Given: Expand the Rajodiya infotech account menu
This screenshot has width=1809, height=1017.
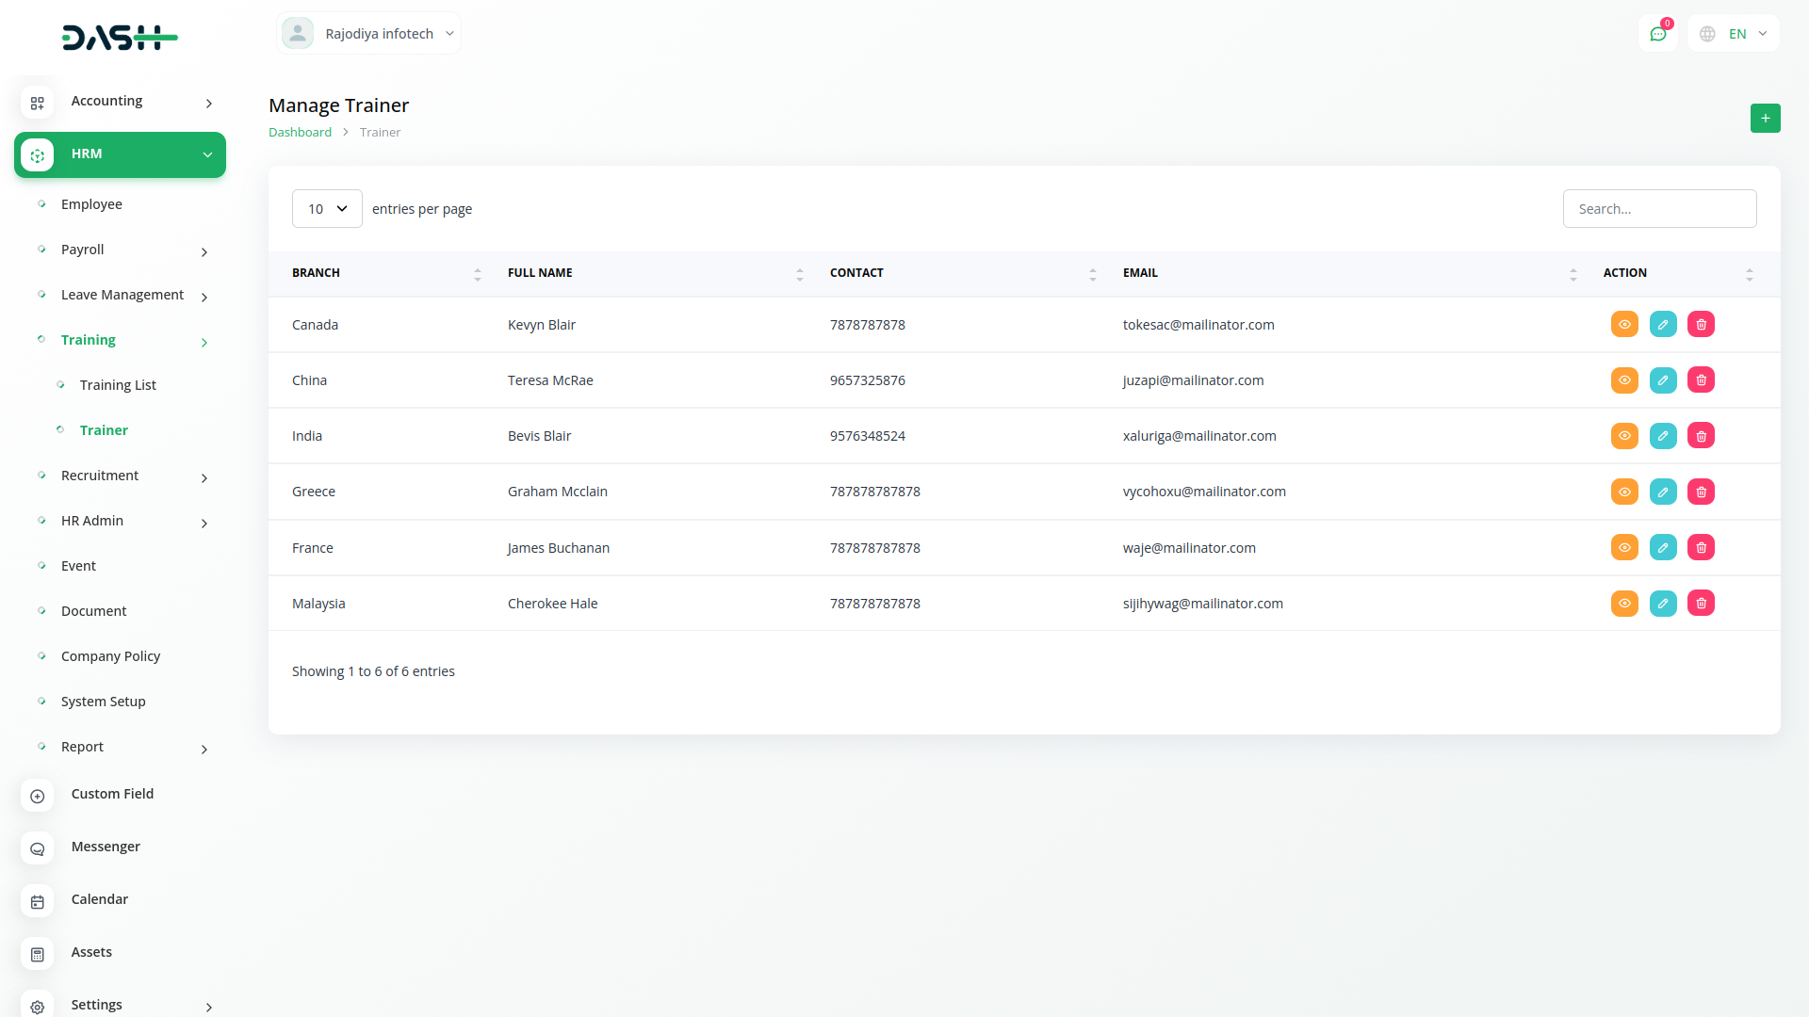Looking at the screenshot, I should click(368, 34).
